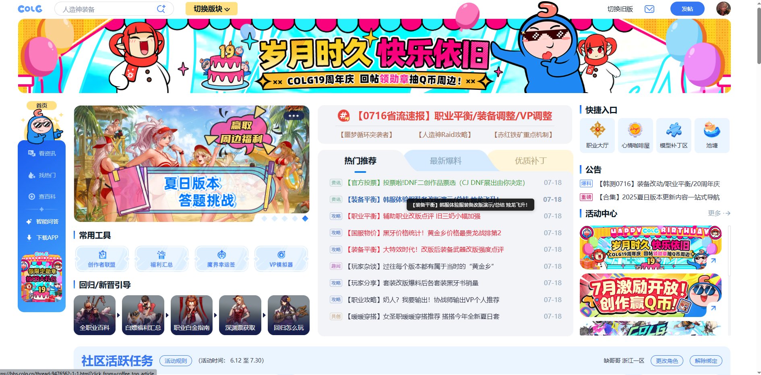
Task: Click the 解除绑定 button
Action: [x=706, y=360]
